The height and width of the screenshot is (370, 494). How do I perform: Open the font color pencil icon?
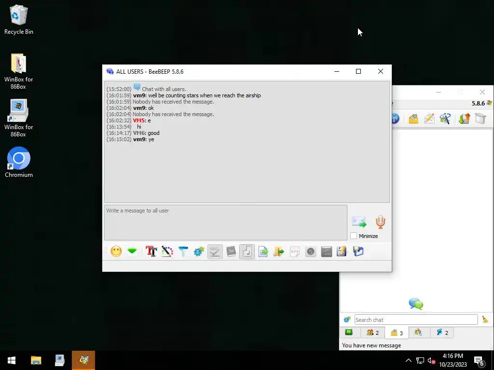(x=167, y=251)
